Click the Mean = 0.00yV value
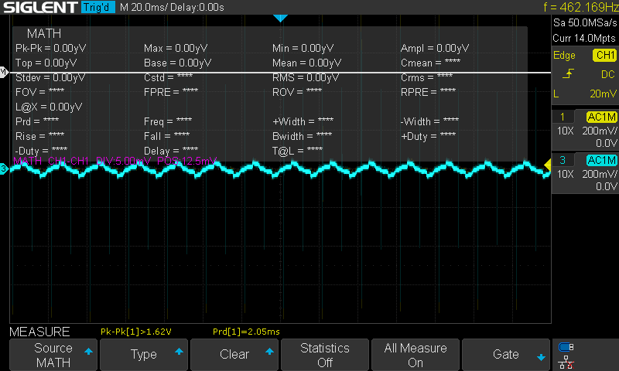 click(x=306, y=63)
